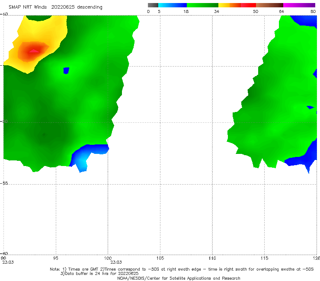Click the red peak wind spot on map

click(34, 51)
